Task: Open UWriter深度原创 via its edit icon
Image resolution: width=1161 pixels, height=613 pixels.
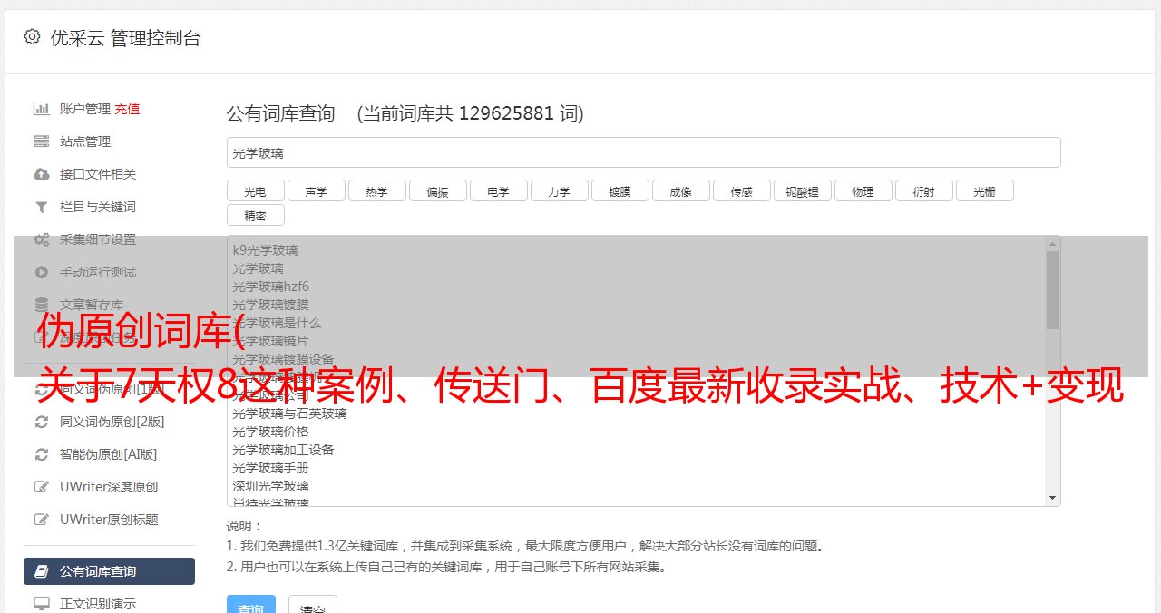Action: [x=42, y=487]
